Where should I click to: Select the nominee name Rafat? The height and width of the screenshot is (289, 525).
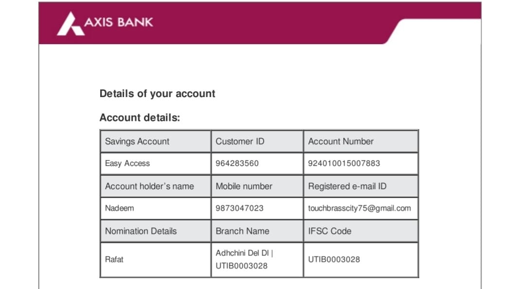(114, 259)
